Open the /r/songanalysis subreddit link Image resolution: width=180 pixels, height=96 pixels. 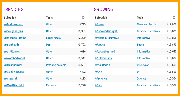[x=13, y=31]
